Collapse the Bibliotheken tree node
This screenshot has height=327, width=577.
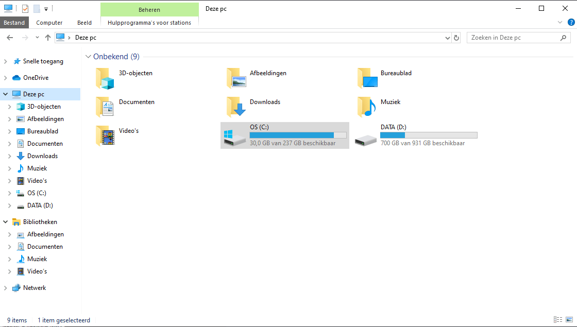click(6, 222)
